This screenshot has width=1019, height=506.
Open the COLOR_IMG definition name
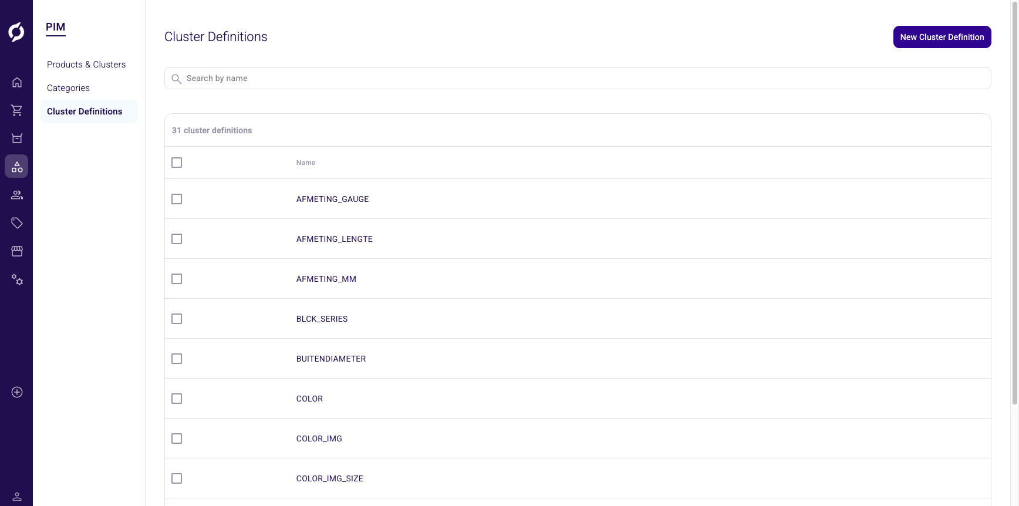(x=319, y=438)
